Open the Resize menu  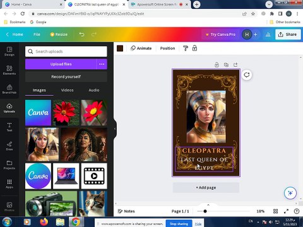coord(59,34)
